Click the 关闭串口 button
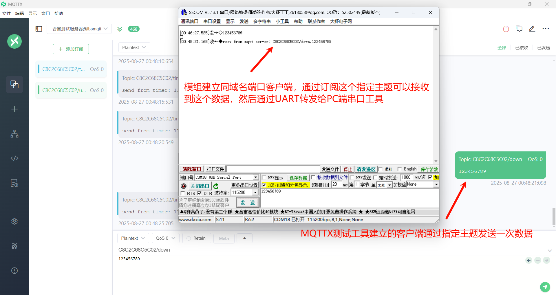The width and height of the screenshot is (556, 295). click(x=200, y=186)
